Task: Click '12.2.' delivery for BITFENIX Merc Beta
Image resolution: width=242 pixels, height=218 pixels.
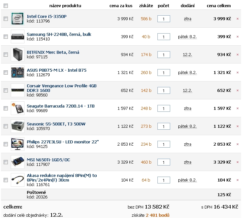Action: click(187, 55)
